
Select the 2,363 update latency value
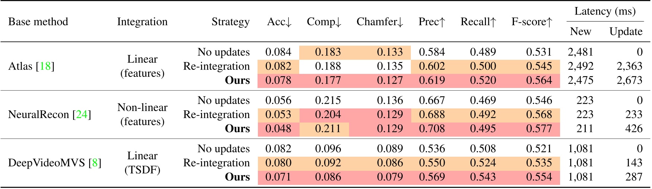(x=629, y=66)
